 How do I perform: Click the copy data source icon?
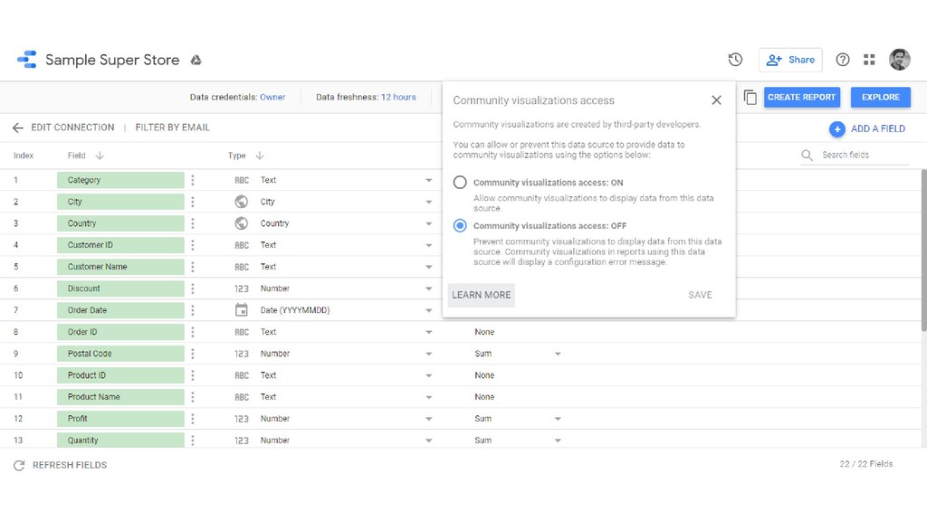[x=750, y=98]
